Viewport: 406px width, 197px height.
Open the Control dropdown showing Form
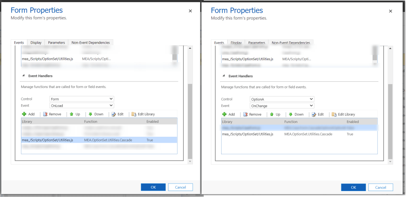(82, 99)
